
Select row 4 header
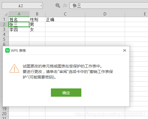tap(4, 34)
